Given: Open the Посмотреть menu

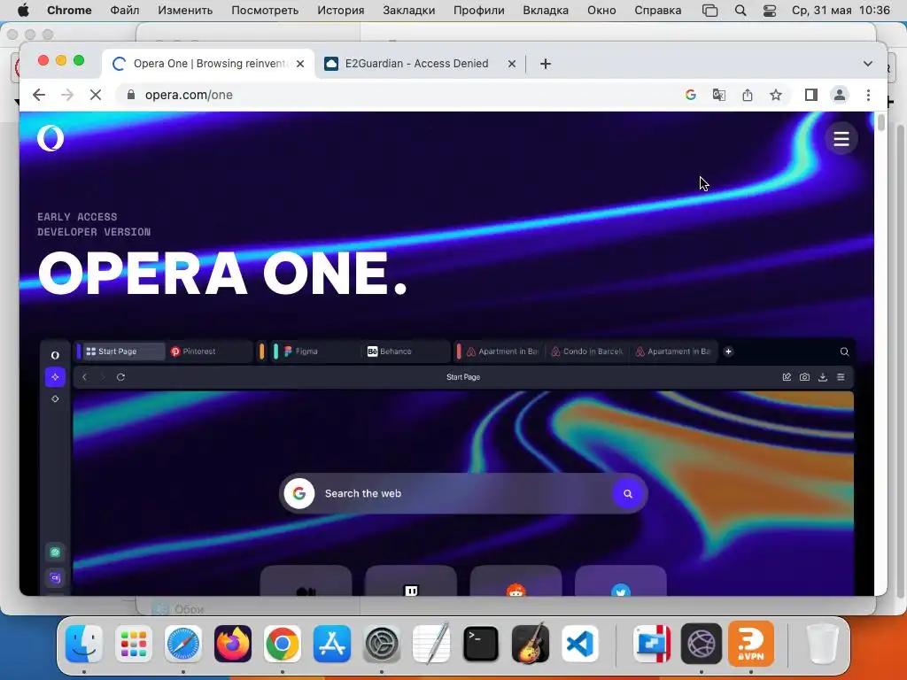Looking at the screenshot, I should pos(265,11).
